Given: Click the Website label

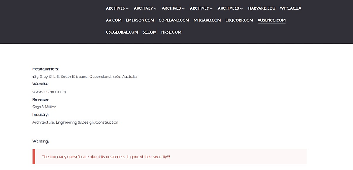Looking at the screenshot, I should (41, 84).
